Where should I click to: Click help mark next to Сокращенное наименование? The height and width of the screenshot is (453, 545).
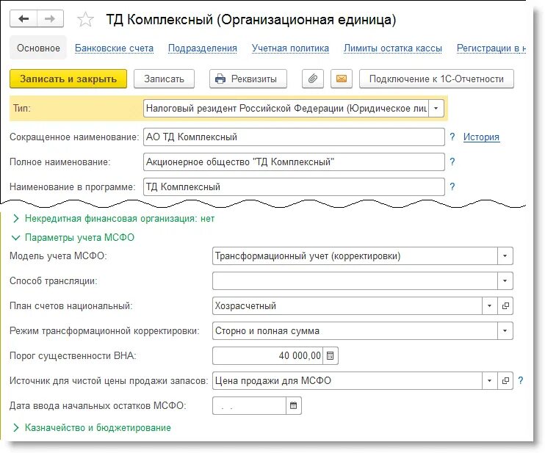[452, 137]
